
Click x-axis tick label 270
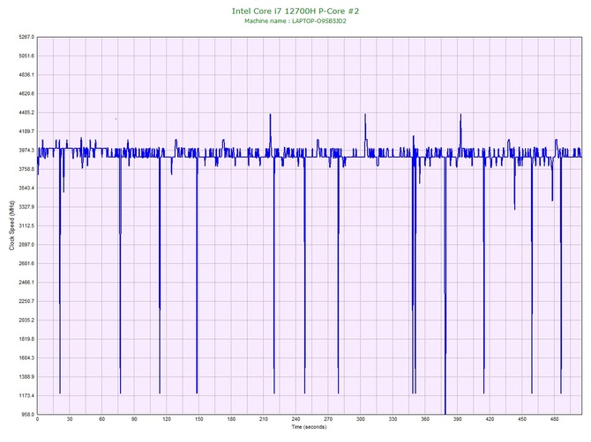[x=328, y=419]
